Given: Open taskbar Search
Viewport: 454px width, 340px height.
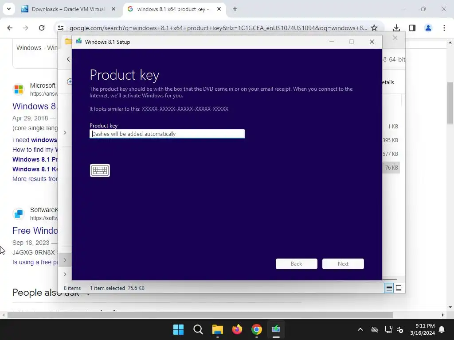Looking at the screenshot, I should pyautogui.click(x=198, y=329).
